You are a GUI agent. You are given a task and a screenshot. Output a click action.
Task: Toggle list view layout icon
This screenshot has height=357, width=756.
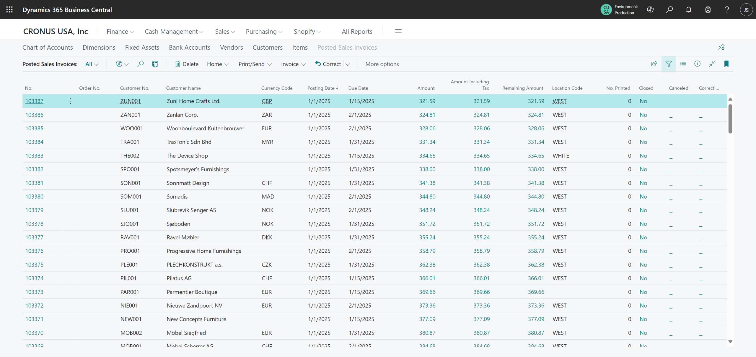coord(683,64)
